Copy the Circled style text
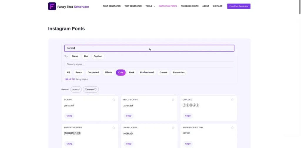Image resolution: width=301 pixels, height=148 pixels. point(188,116)
